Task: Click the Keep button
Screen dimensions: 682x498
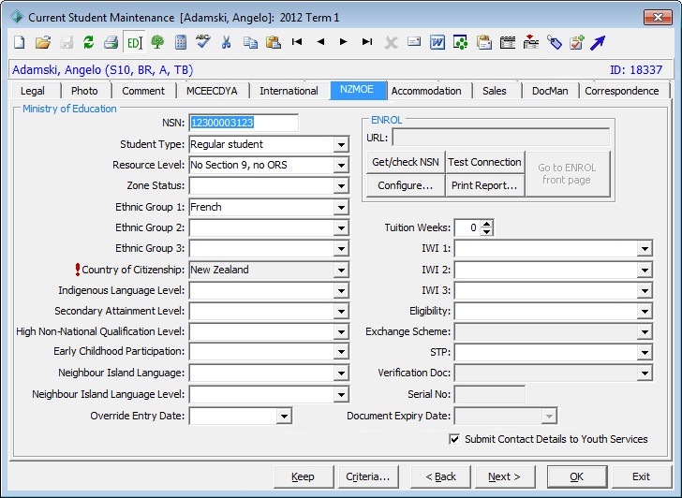Action: [304, 476]
